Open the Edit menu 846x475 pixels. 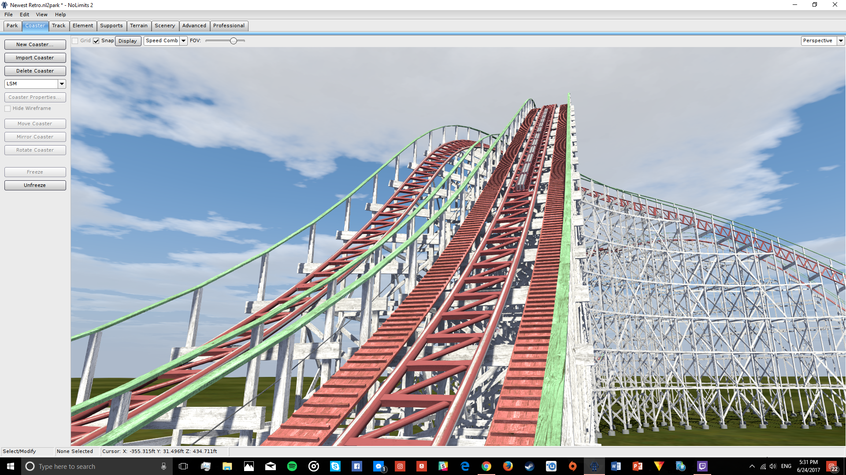24,15
